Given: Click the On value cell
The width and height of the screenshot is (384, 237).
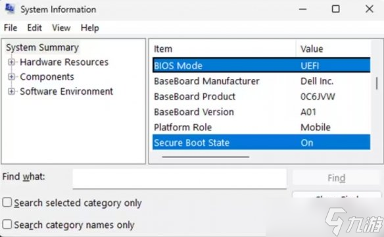Looking at the screenshot, I should pyautogui.click(x=307, y=143).
